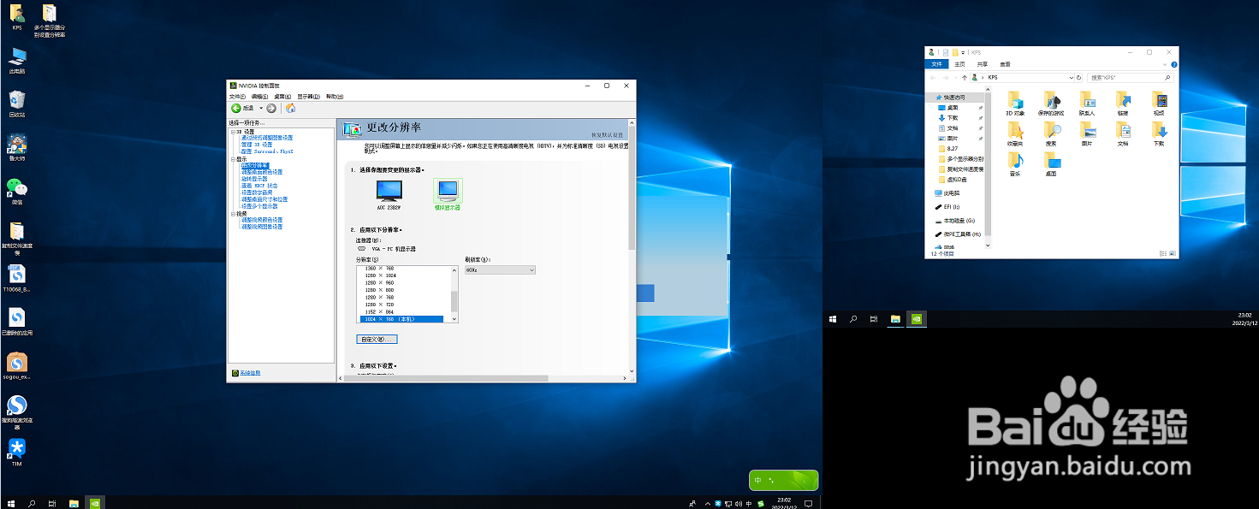Open the 帮助 menu in NVIDIA Control Panel

(x=334, y=97)
